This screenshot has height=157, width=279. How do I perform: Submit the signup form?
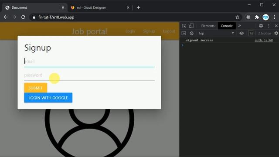36,88
